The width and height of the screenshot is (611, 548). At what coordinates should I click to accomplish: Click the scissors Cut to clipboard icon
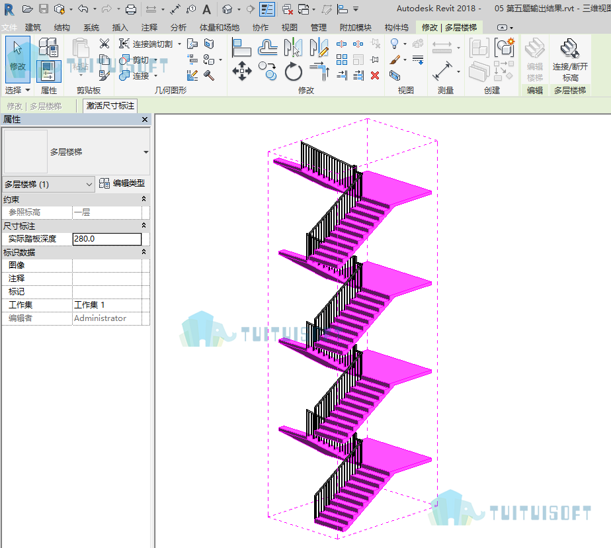click(x=104, y=43)
